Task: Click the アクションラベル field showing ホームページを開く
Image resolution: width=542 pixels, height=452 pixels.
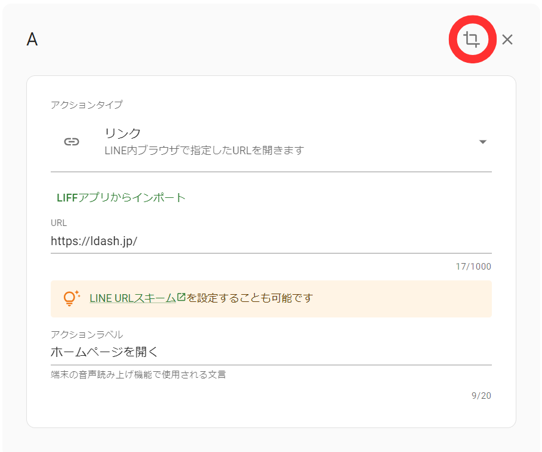Action: tap(239, 353)
